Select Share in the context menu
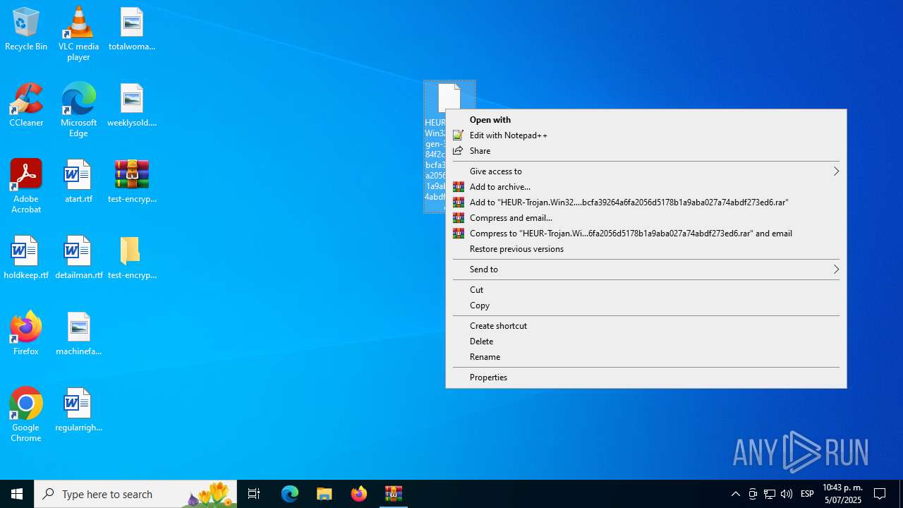The height and width of the screenshot is (508, 903). pyautogui.click(x=646, y=151)
